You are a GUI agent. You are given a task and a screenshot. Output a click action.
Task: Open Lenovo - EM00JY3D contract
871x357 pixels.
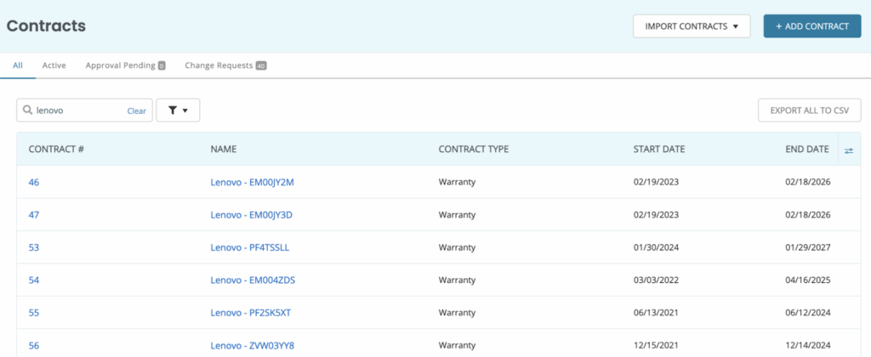coord(251,215)
